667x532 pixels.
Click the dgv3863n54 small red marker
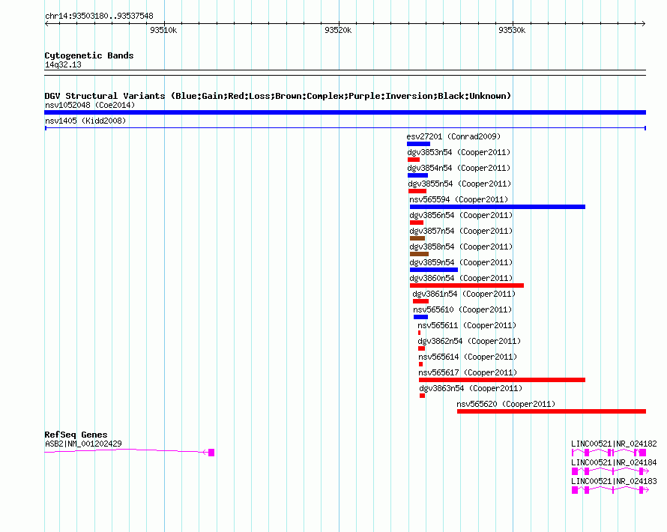pos(422,396)
